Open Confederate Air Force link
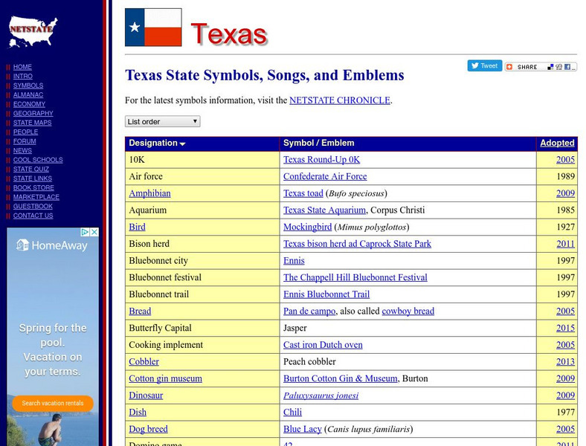 (325, 176)
